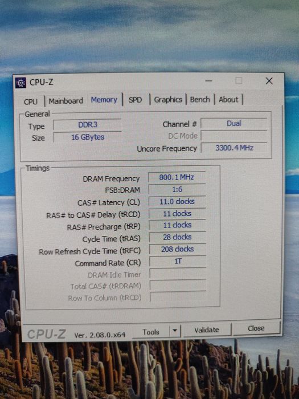
Task: Click the CPU-Z logo at bottom left
Action: point(47,334)
